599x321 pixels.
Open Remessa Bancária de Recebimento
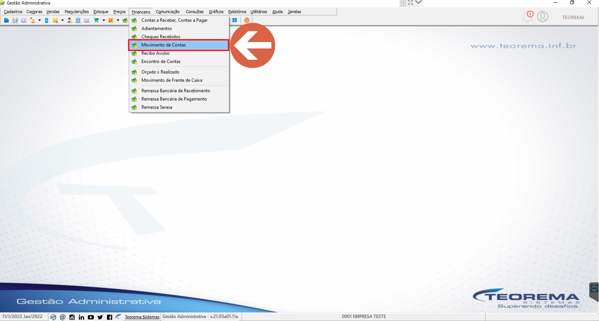coord(179,91)
